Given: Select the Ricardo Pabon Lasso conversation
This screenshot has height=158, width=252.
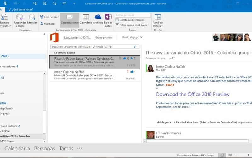Looking at the screenshot, I should click(x=95, y=62).
